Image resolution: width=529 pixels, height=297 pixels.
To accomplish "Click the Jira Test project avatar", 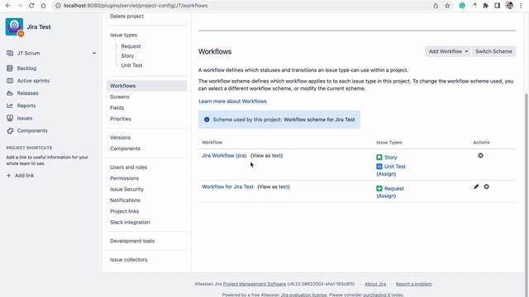I will click(15, 27).
